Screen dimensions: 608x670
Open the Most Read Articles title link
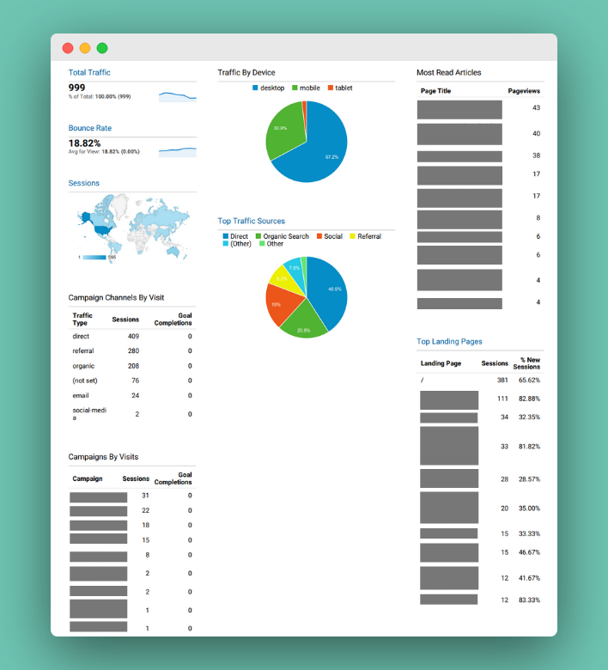pos(448,73)
